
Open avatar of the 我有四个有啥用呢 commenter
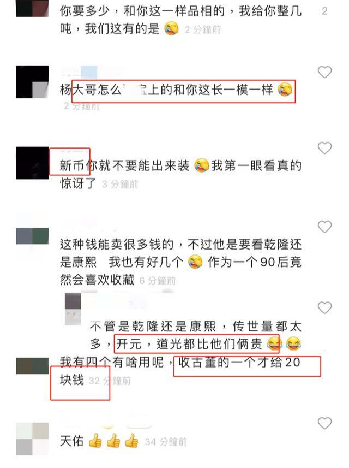pos(32,366)
